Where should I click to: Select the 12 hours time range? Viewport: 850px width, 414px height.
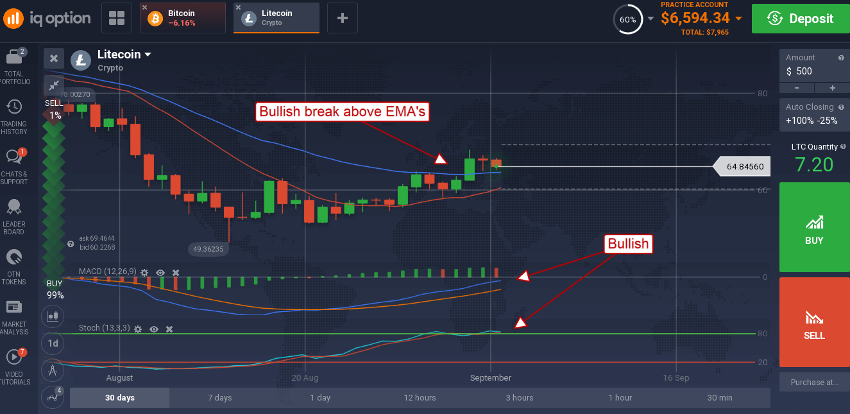point(420,397)
